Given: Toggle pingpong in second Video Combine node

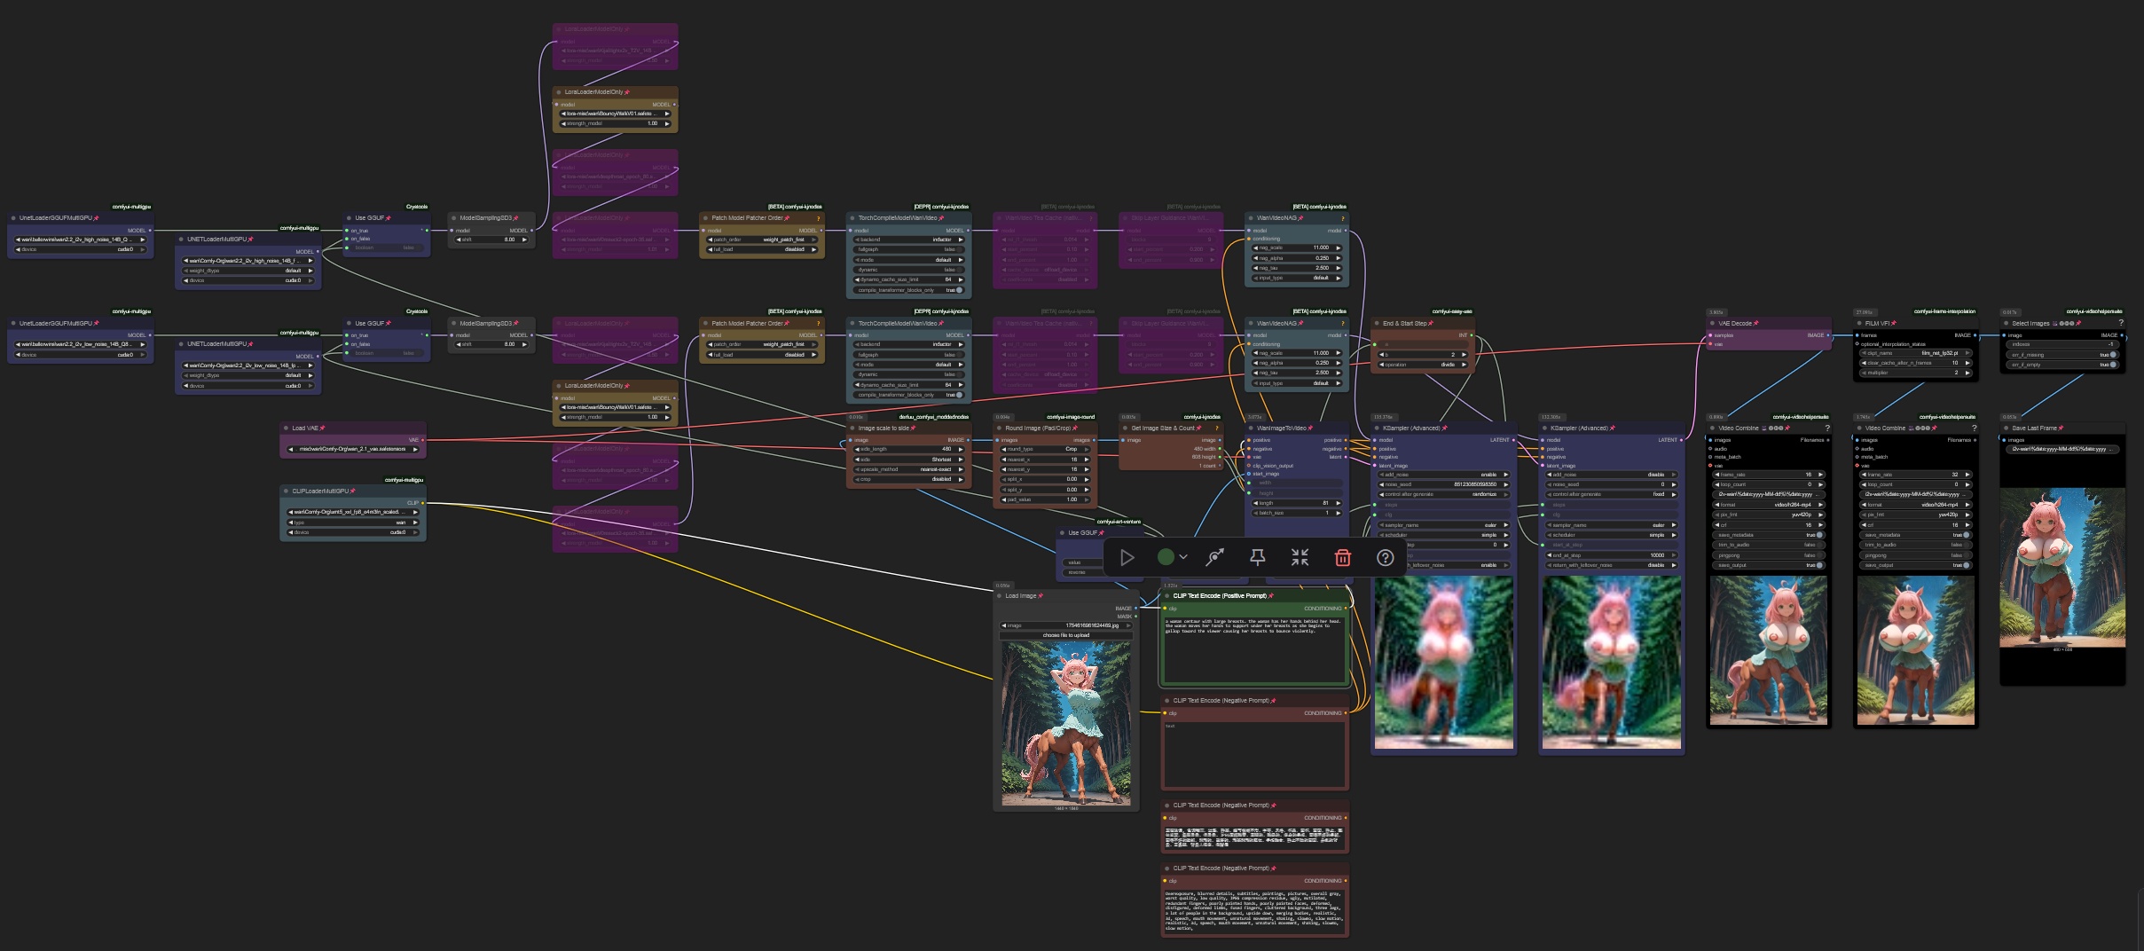Looking at the screenshot, I should pyautogui.click(x=1914, y=555).
